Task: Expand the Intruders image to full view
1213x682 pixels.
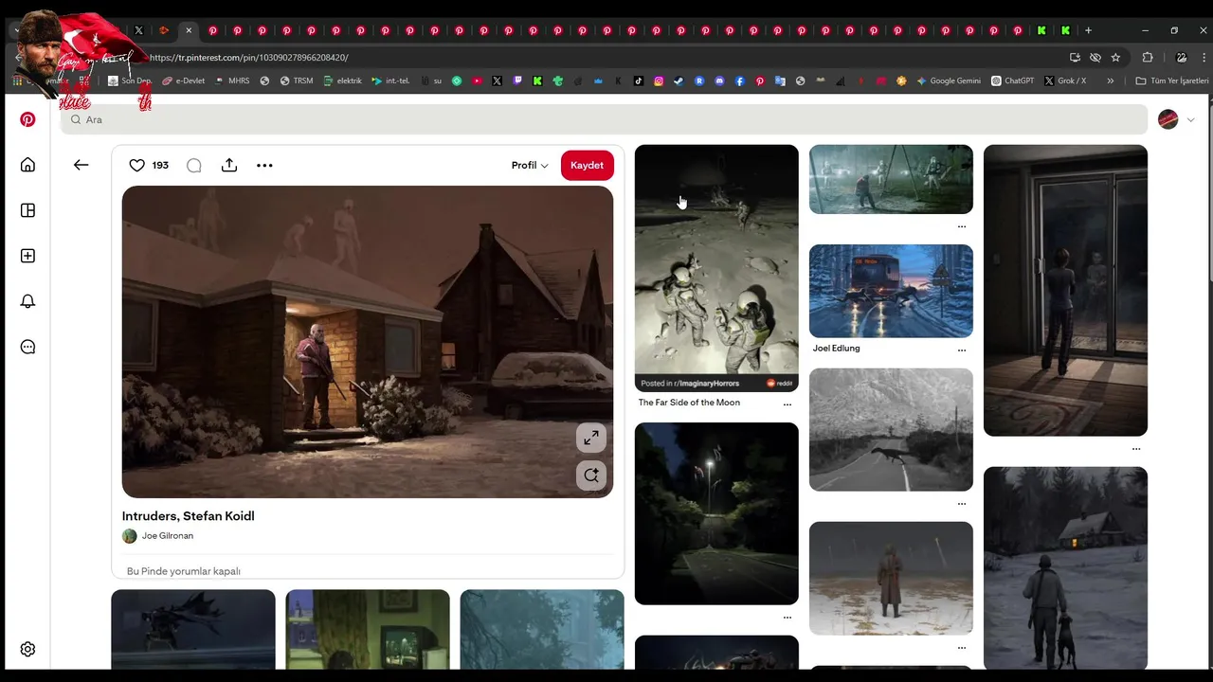Action: point(591,438)
